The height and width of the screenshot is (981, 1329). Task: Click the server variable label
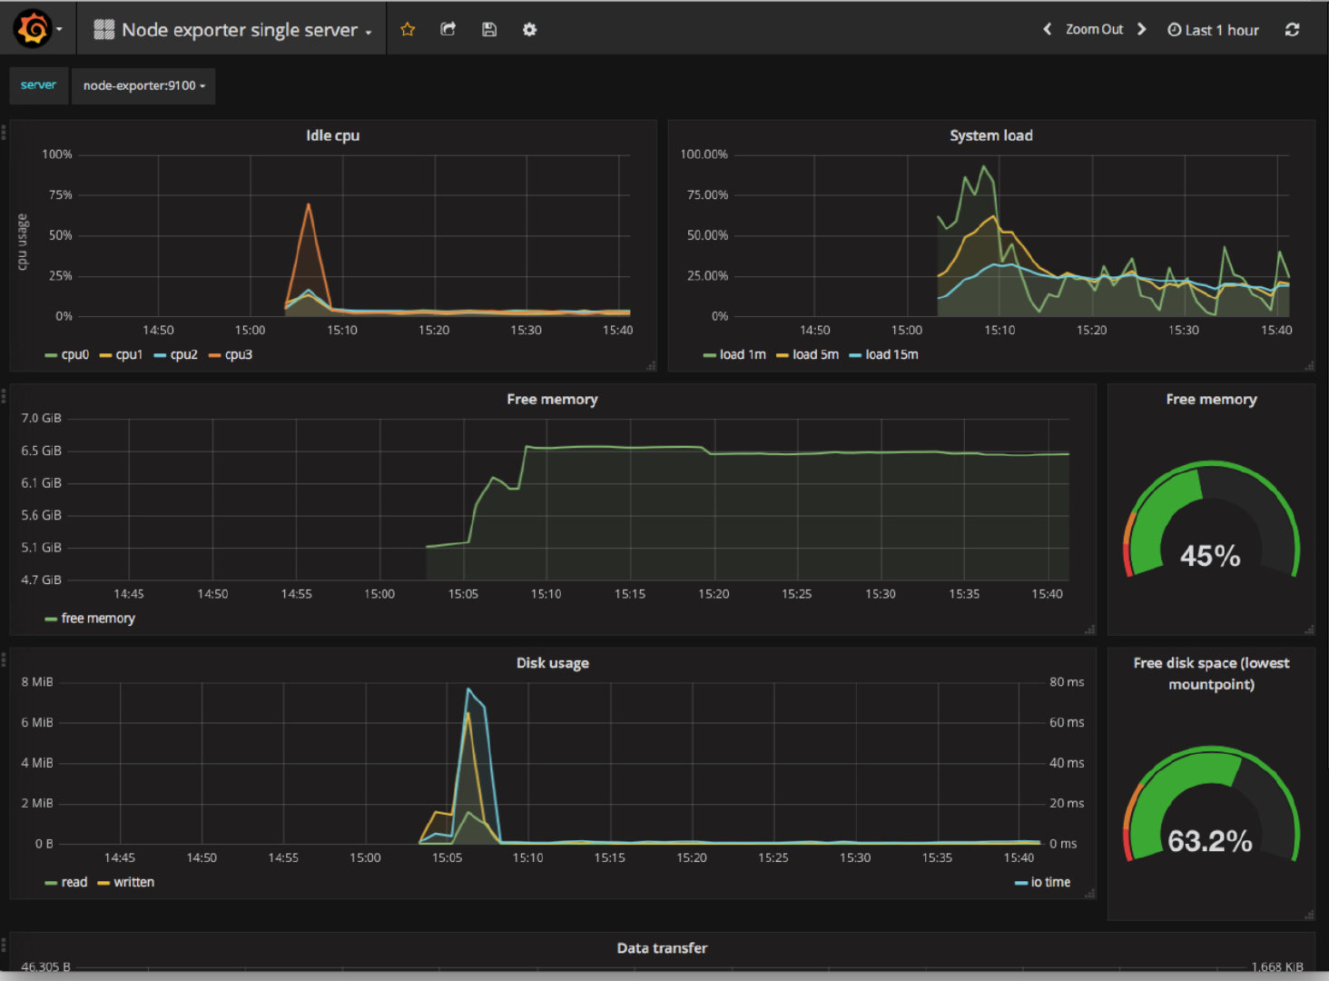tap(38, 85)
